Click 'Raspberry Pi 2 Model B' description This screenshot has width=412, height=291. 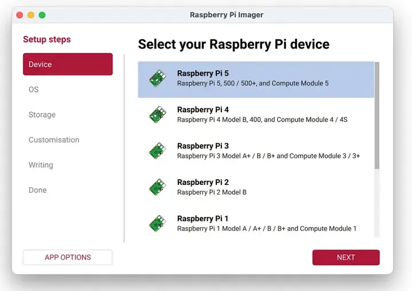[212, 192]
